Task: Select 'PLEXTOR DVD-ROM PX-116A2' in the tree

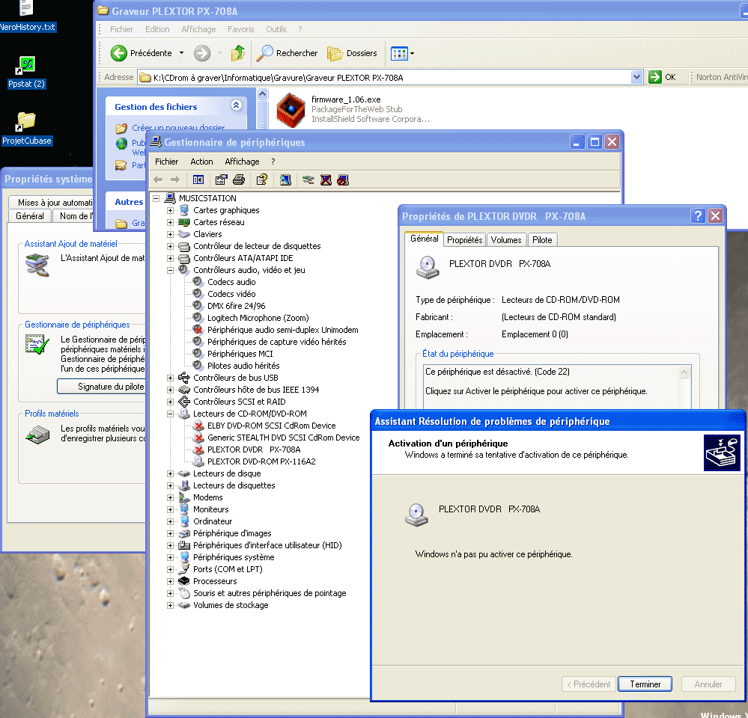Action: click(261, 461)
